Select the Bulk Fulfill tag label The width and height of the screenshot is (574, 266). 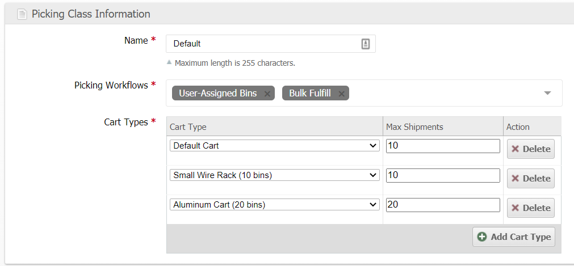pos(309,94)
